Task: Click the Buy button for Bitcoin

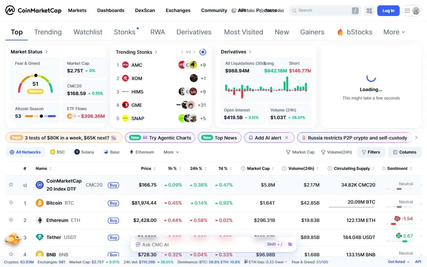Action: coord(113,203)
